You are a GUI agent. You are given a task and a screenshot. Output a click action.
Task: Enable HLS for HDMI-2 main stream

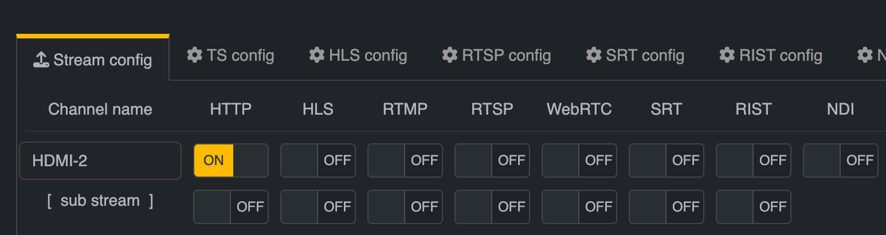tap(318, 160)
